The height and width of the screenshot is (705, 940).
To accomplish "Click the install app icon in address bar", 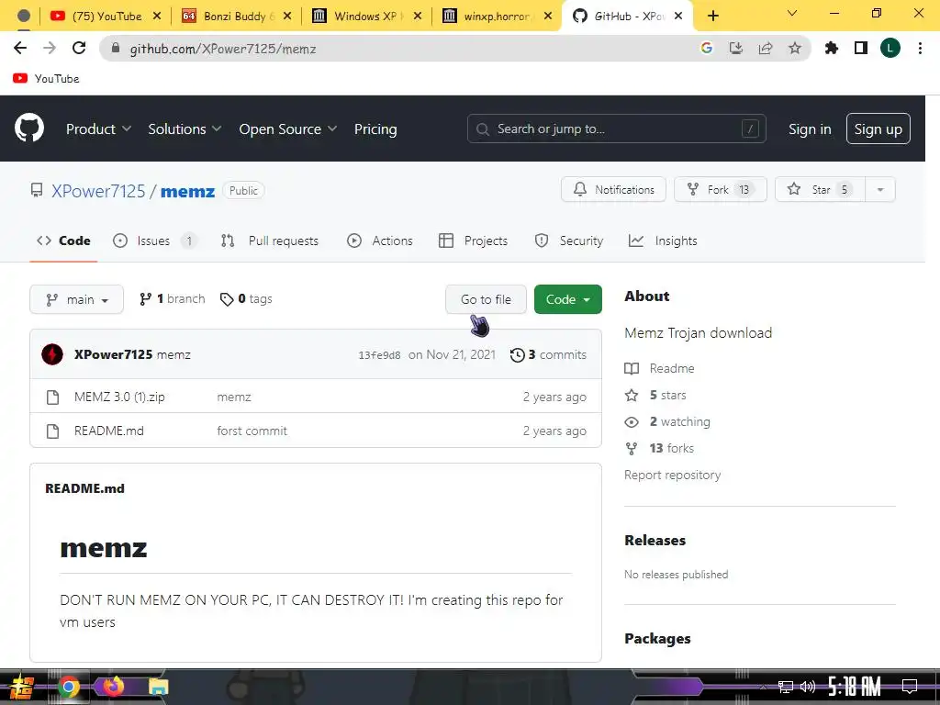I will [736, 48].
